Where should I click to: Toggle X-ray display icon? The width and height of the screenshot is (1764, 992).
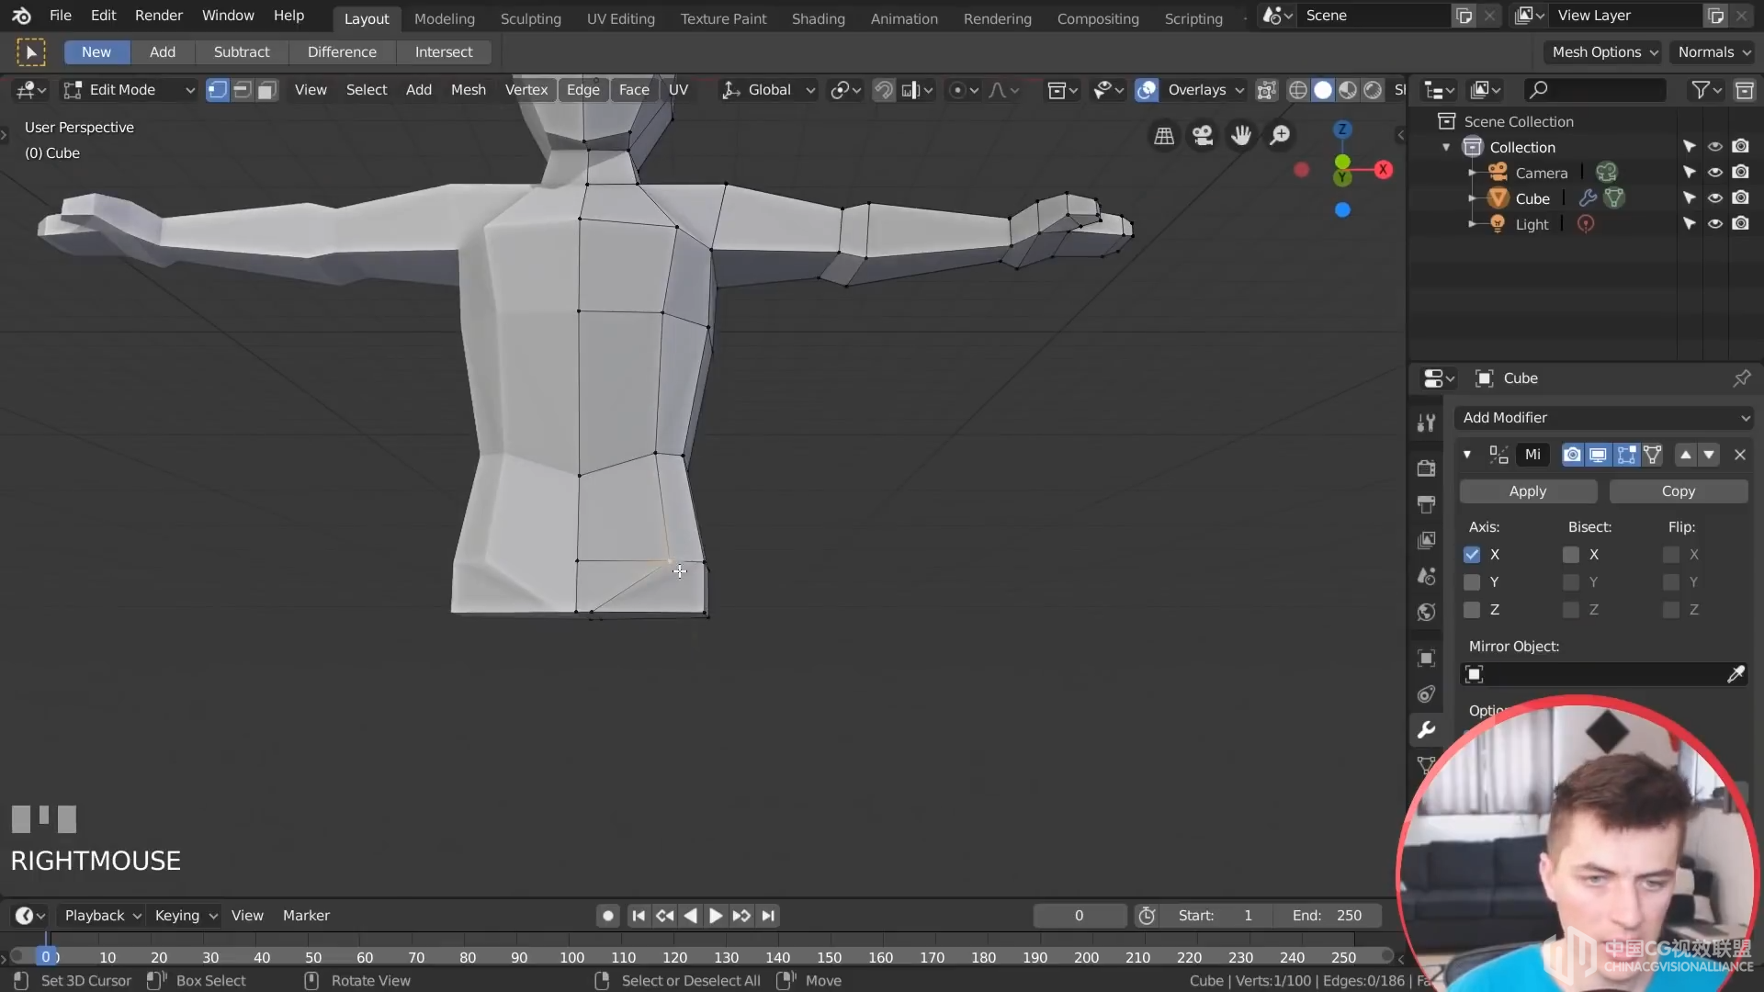1266,90
